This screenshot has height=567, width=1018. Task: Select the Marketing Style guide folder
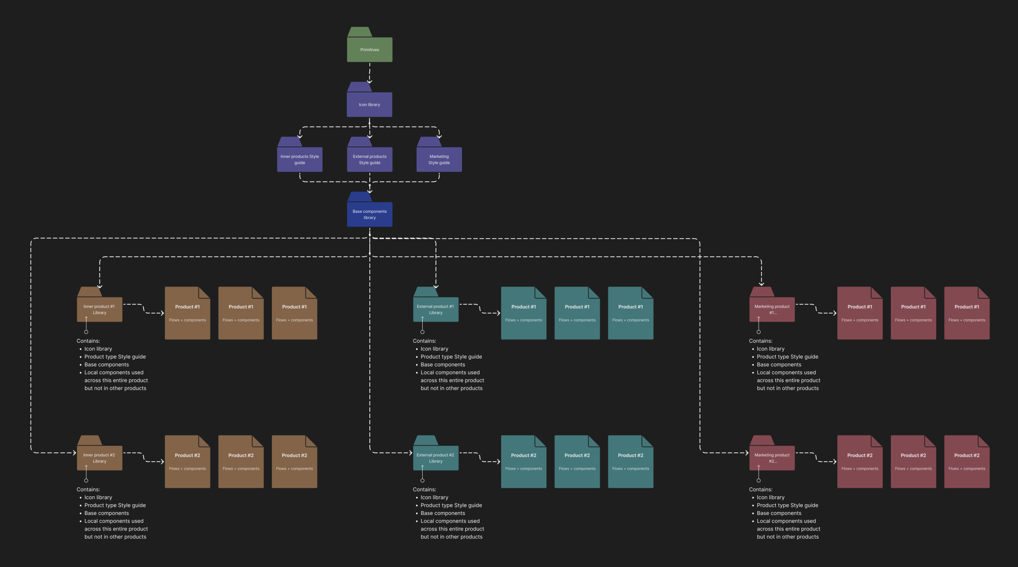pyautogui.click(x=439, y=159)
